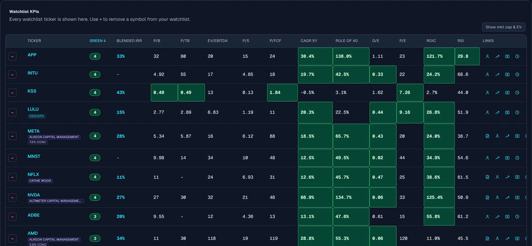The height and width of the screenshot is (246, 532).
Task: Remove KSS from the watchlist
Action: click(x=12, y=92)
